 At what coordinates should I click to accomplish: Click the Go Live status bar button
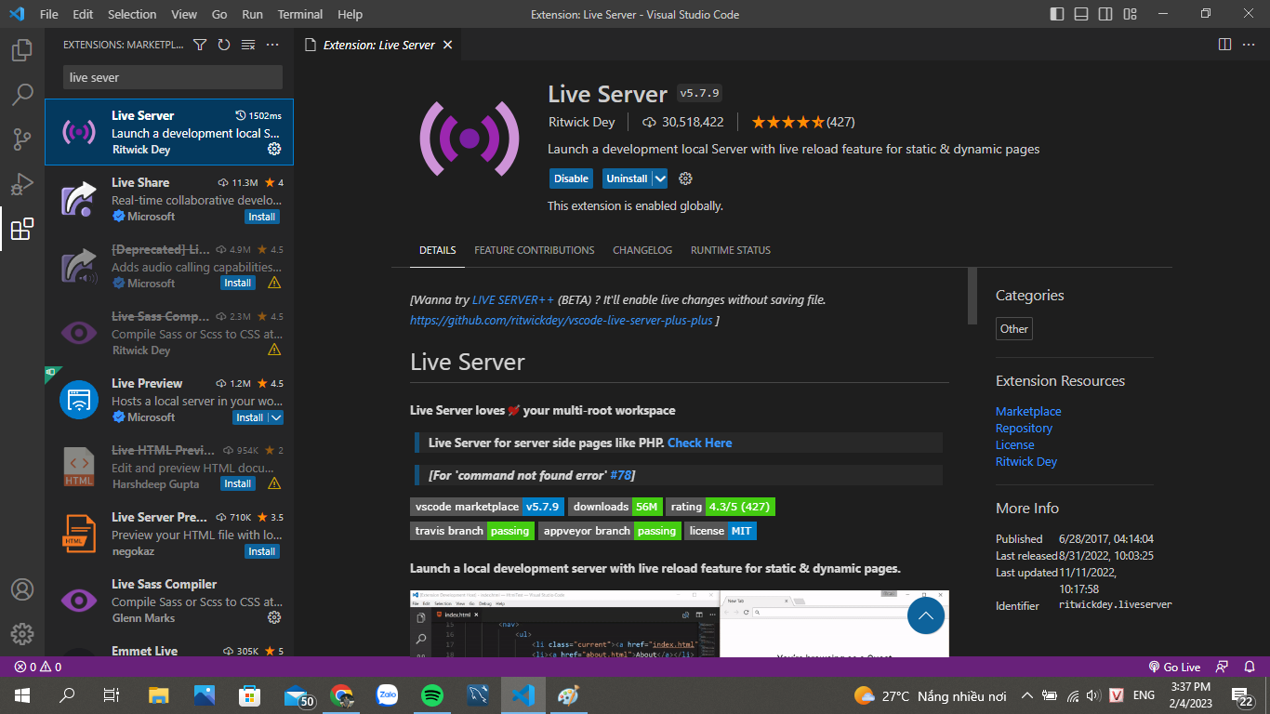point(1175,667)
